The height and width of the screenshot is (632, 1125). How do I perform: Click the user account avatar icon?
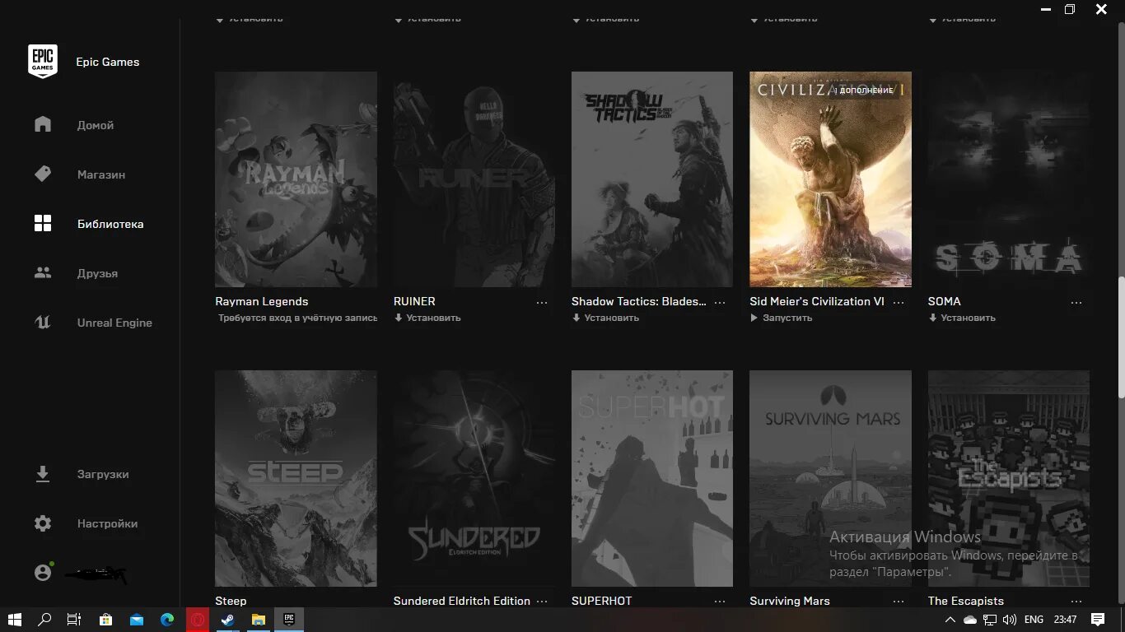click(x=43, y=573)
